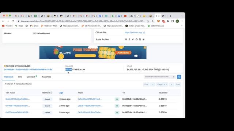Open txn hash from 45 secs ago
This screenshot has height=131, width=234.
[x=18, y=99]
